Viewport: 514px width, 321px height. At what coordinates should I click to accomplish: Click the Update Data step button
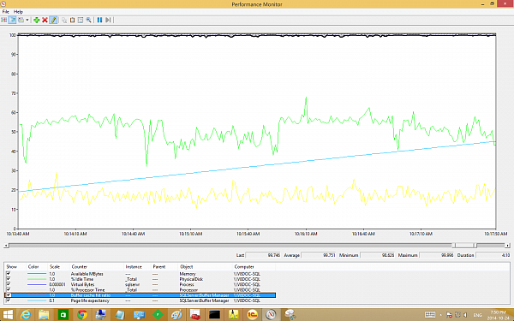coord(108,20)
